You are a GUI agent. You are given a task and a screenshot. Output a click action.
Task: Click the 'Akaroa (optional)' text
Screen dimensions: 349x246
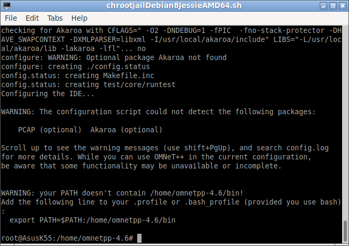pyautogui.click(x=127, y=130)
